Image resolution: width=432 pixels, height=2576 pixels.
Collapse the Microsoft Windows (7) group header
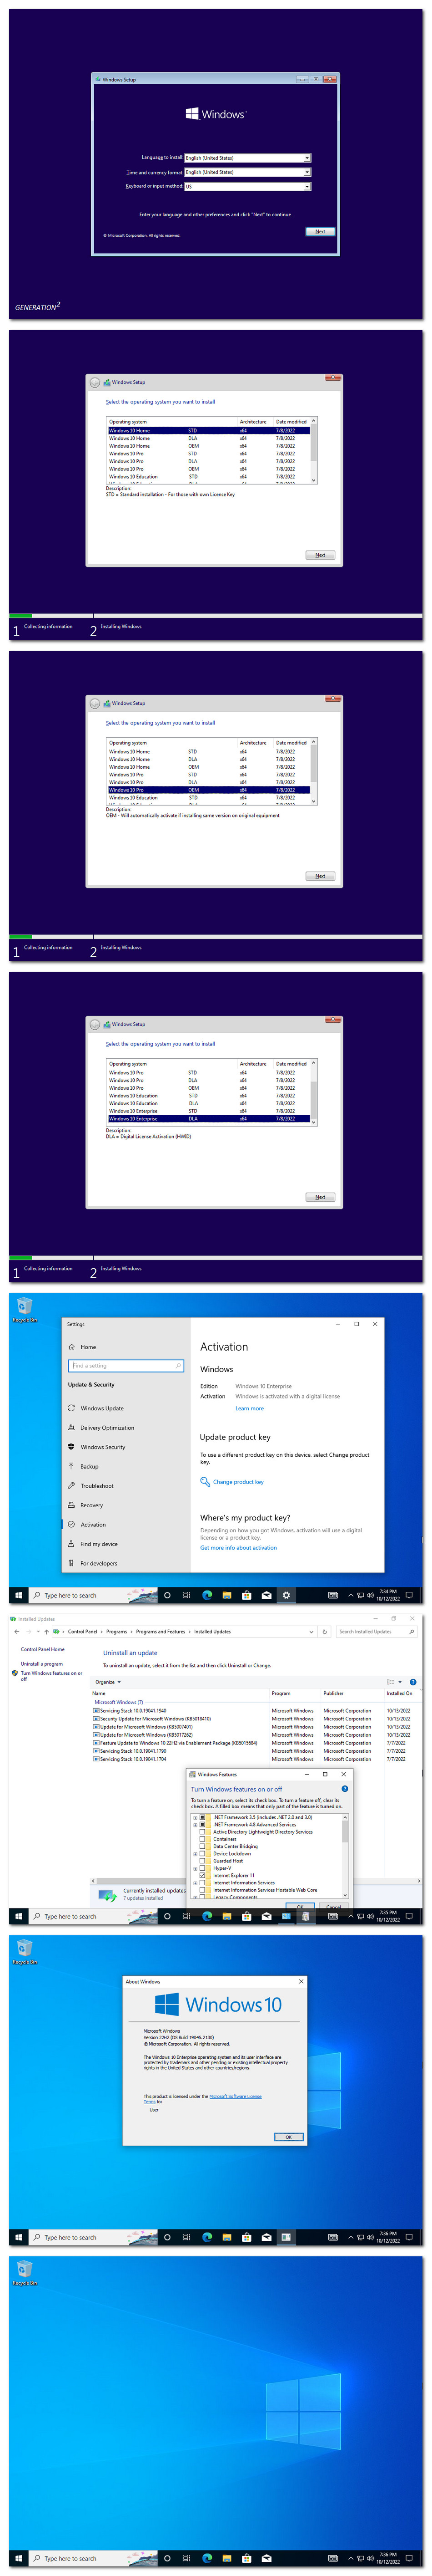tap(119, 1702)
